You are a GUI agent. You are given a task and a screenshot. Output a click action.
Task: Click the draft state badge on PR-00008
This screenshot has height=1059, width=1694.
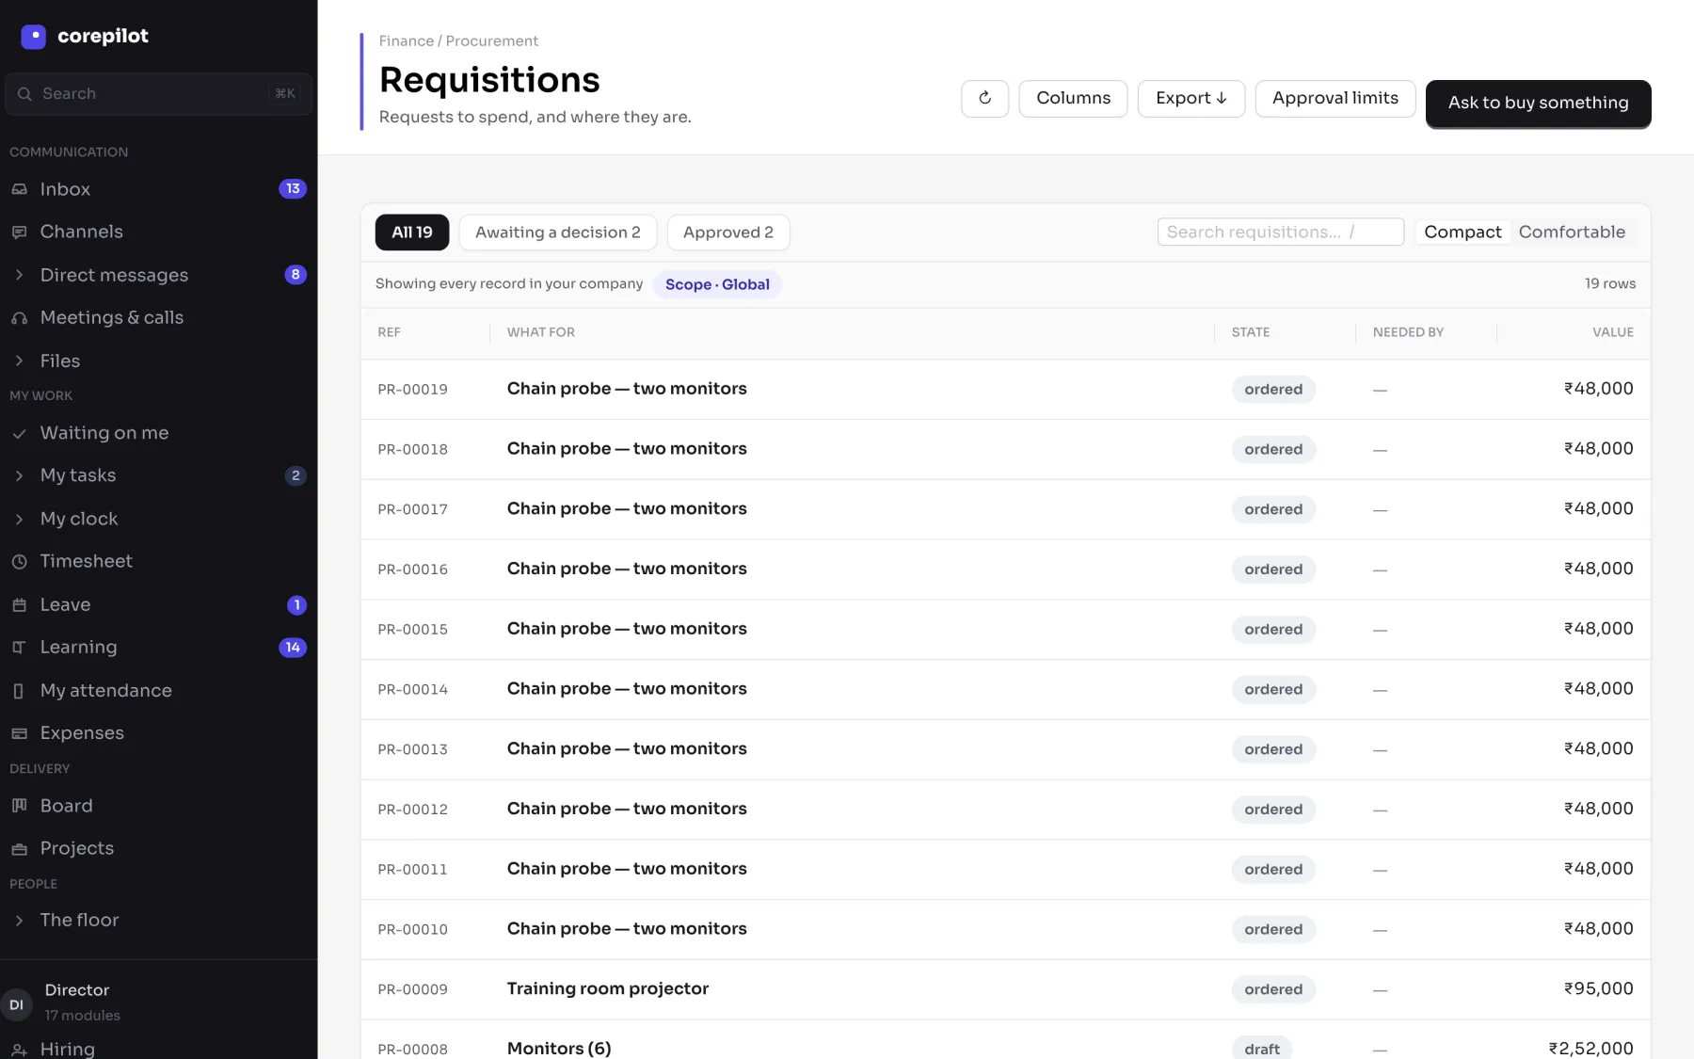click(x=1262, y=1049)
